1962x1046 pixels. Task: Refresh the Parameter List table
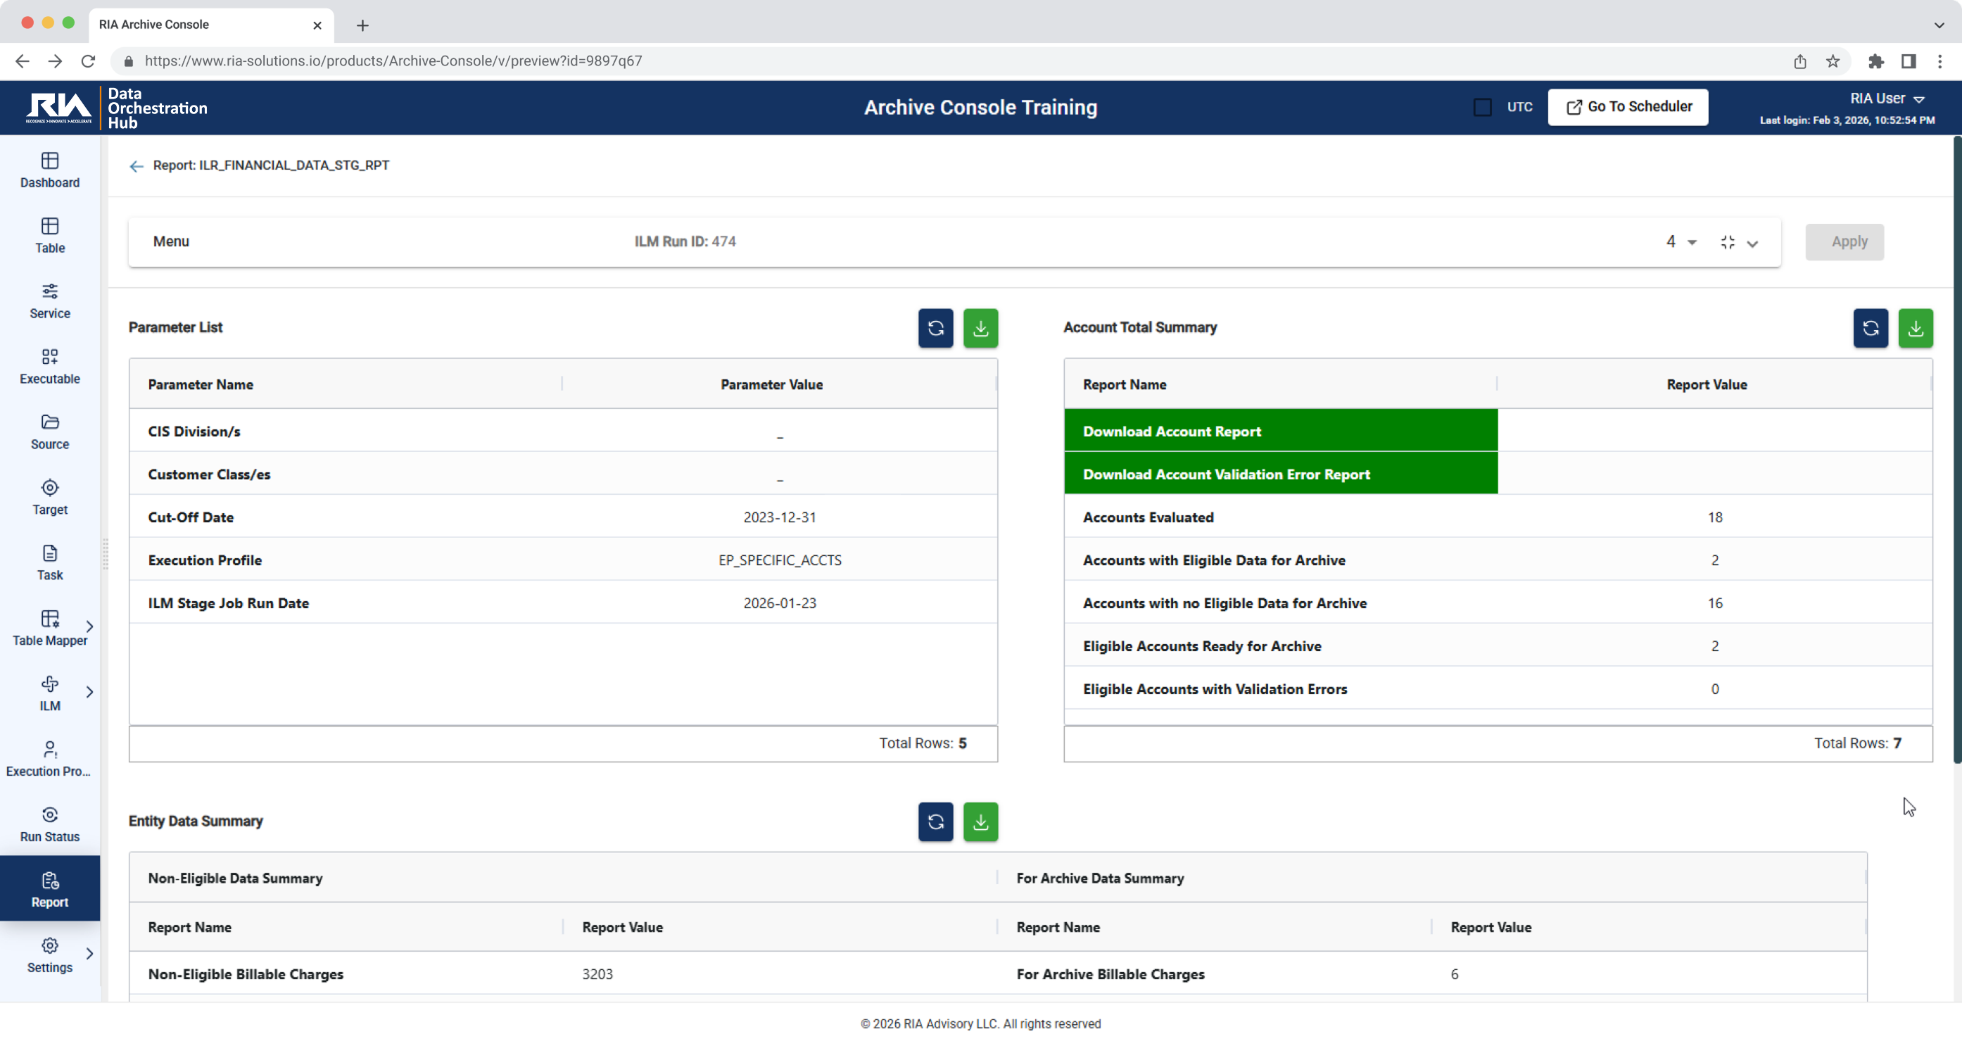[935, 328]
